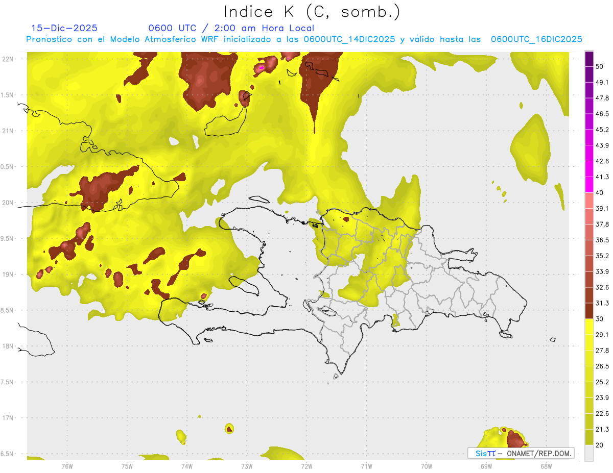613x473 pixels.
Task: Pick the magenta legend swatch between 40 and 41.3
Action: tap(590, 185)
